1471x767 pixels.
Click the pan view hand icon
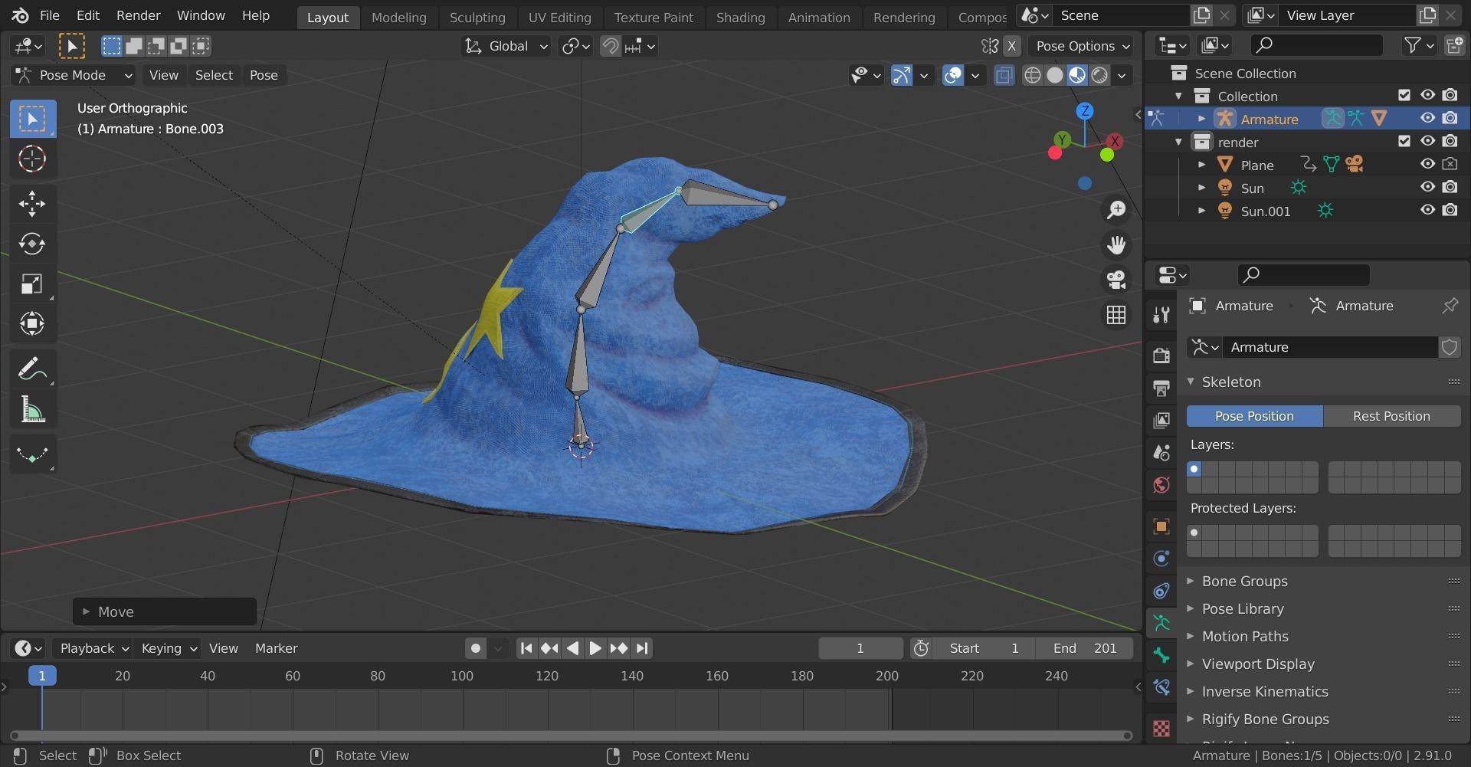1116,245
